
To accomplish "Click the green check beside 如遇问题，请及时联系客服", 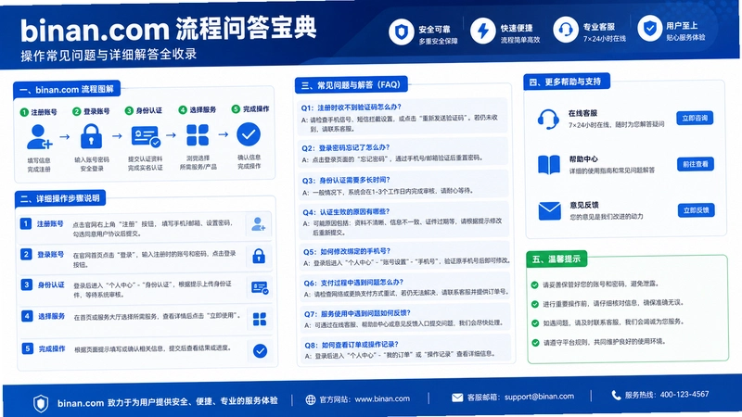I will 535,323.
